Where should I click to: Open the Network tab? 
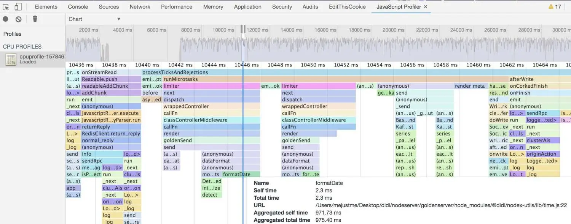(x=140, y=7)
